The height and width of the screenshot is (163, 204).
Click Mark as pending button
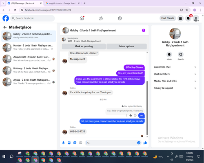pos(84,46)
